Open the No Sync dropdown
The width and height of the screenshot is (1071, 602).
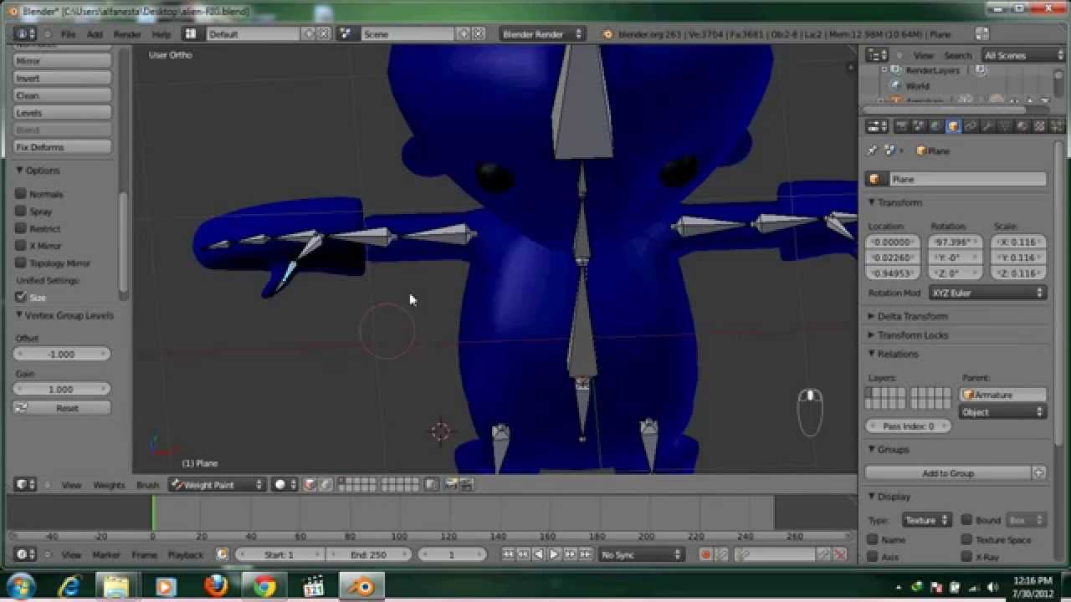pos(642,554)
